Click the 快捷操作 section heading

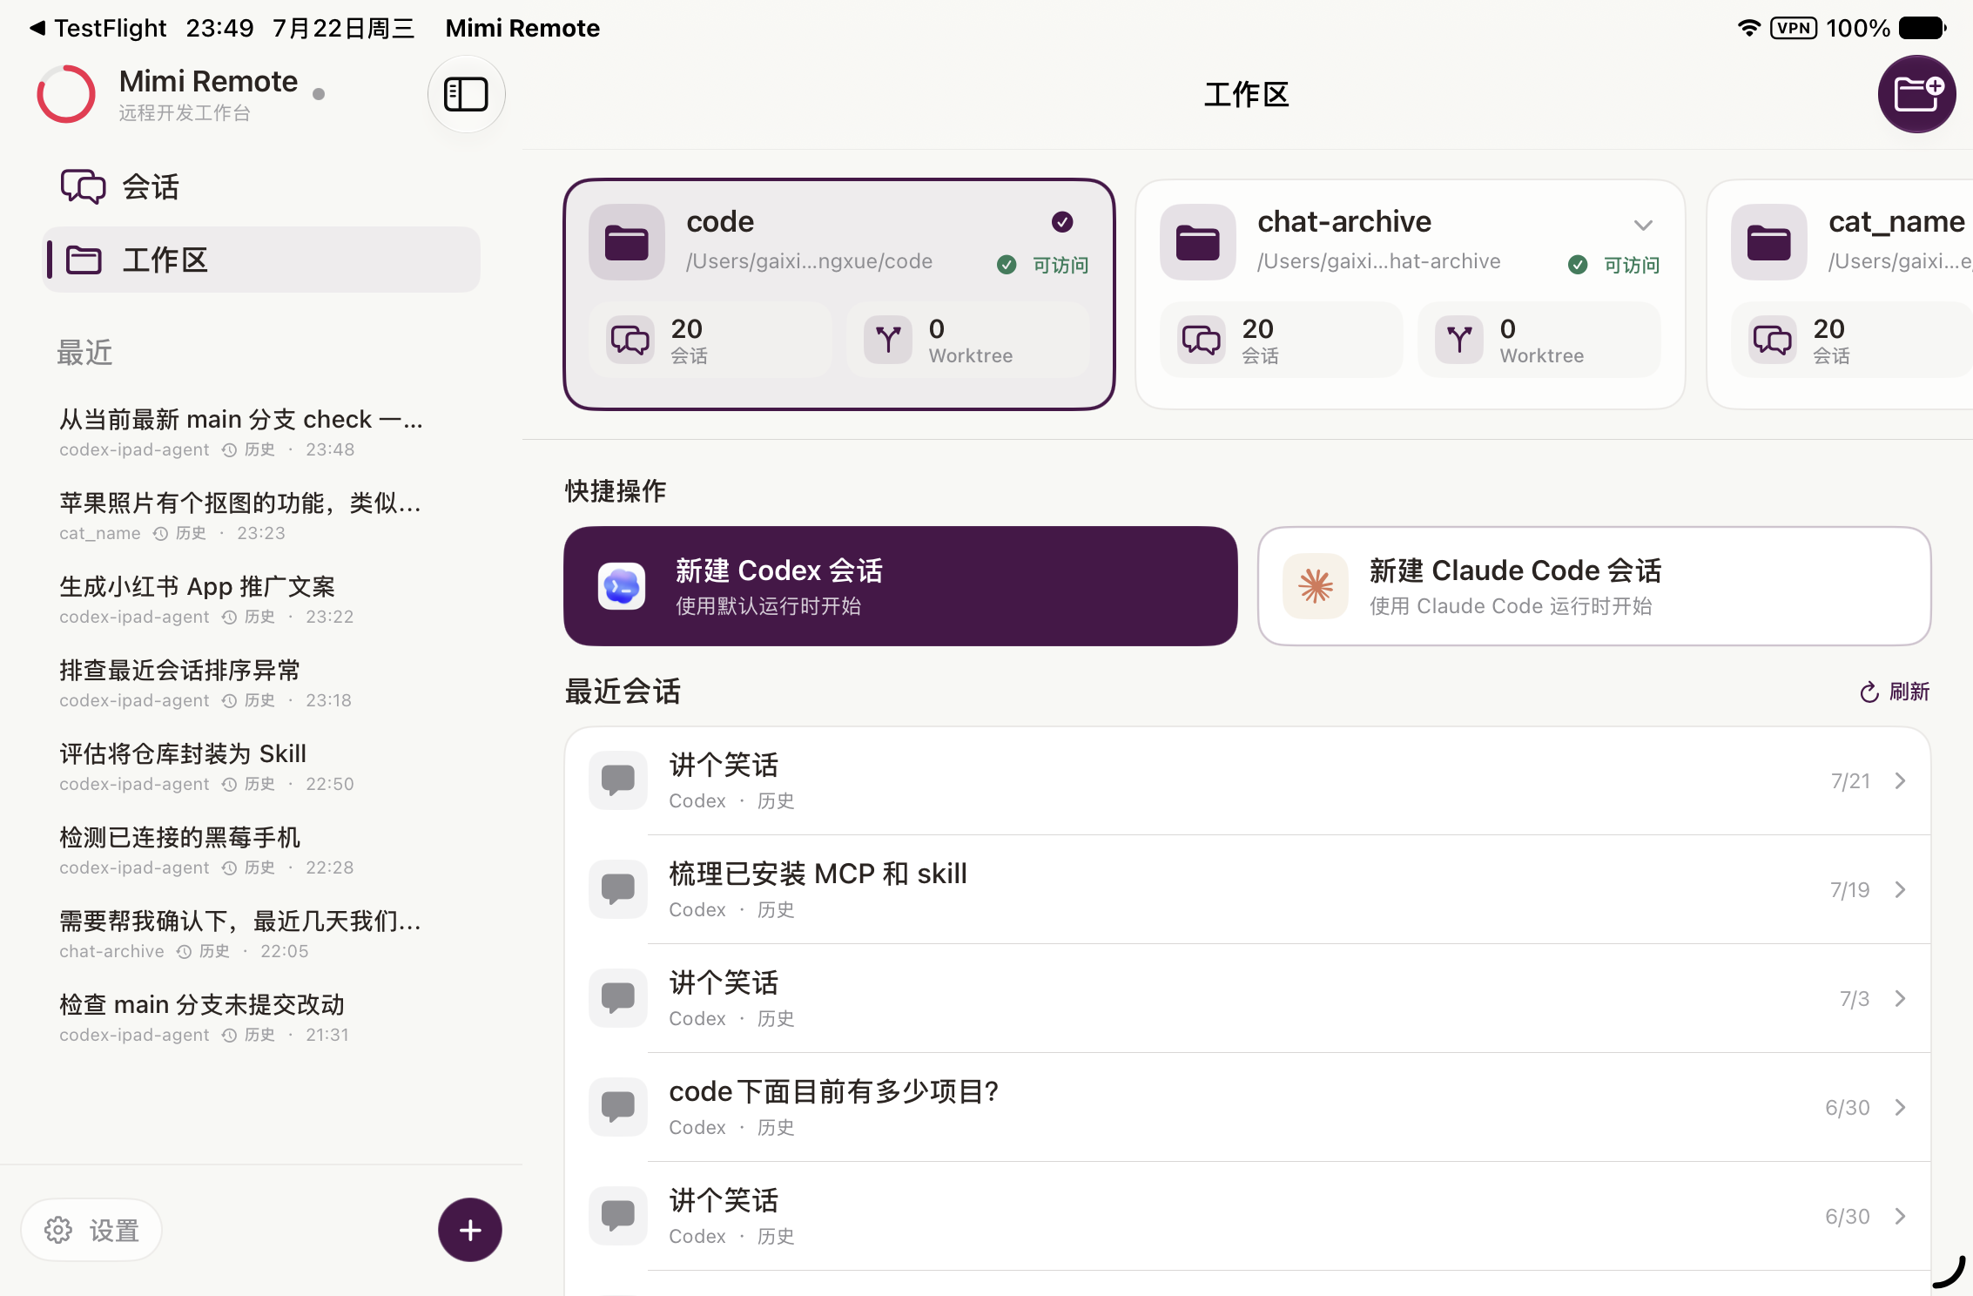point(616,490)
